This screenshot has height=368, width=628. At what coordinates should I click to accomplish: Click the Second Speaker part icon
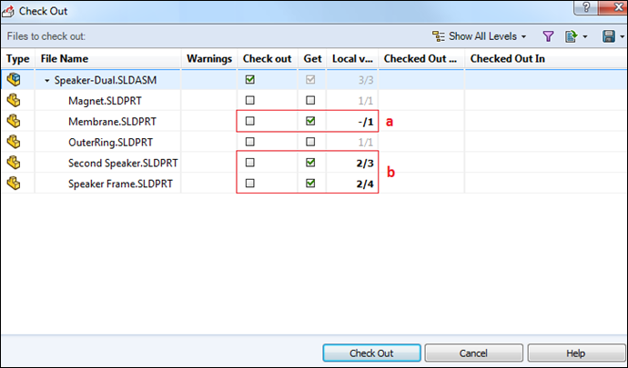click(14, 163)
